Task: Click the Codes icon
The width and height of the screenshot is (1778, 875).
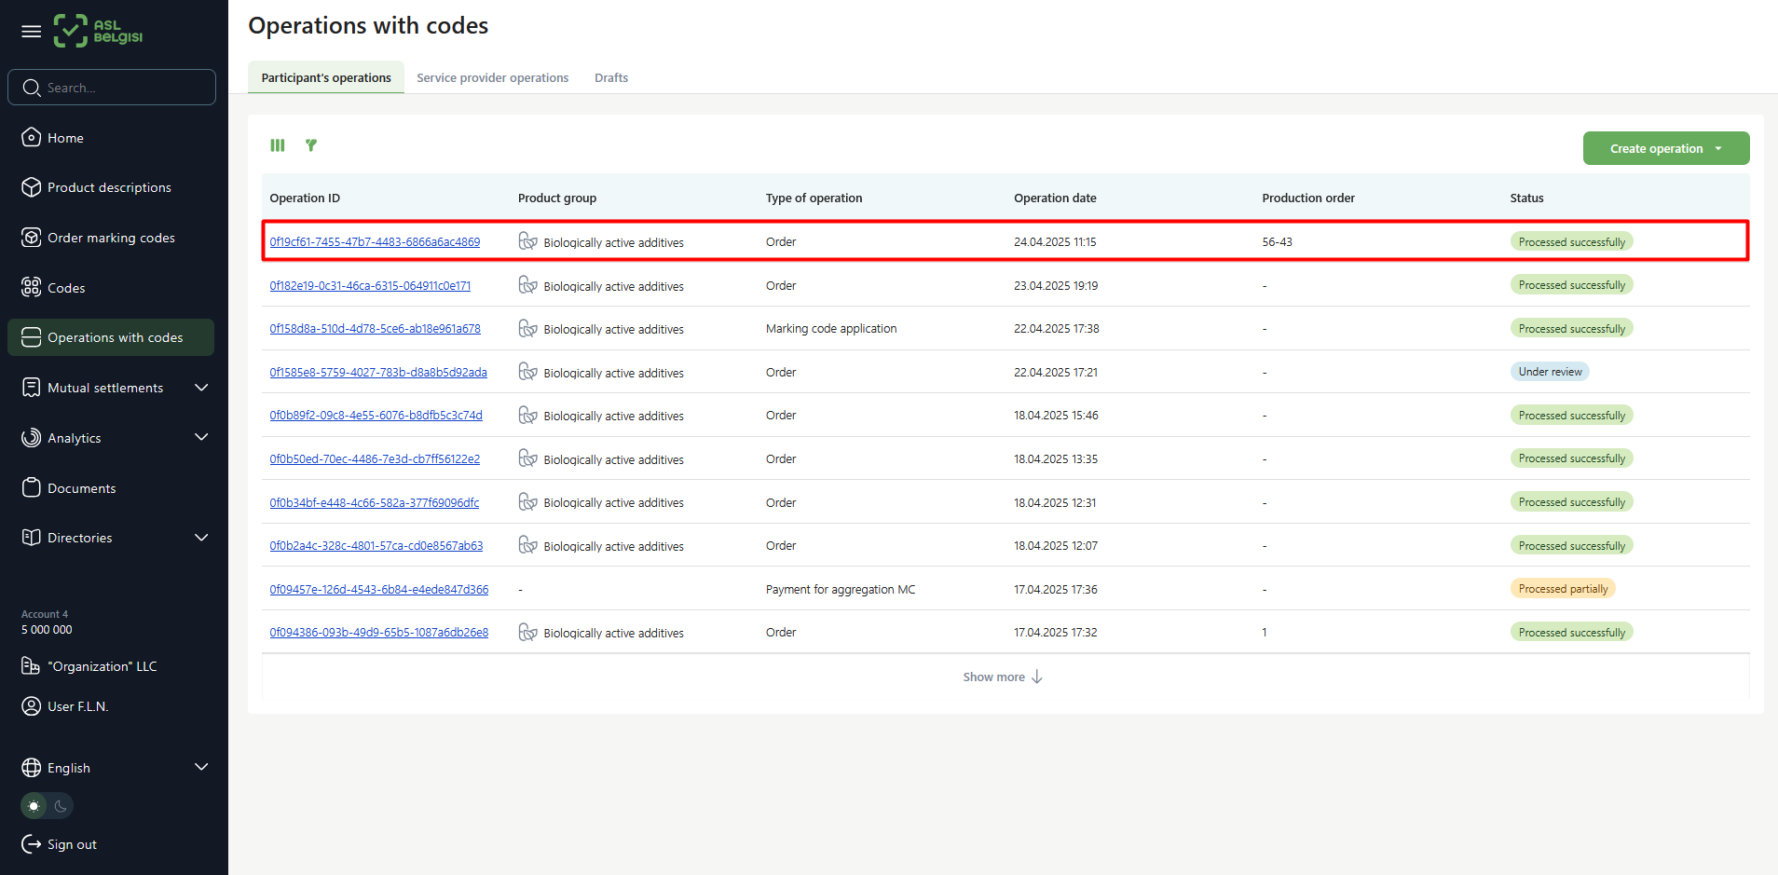Action: 31,287
